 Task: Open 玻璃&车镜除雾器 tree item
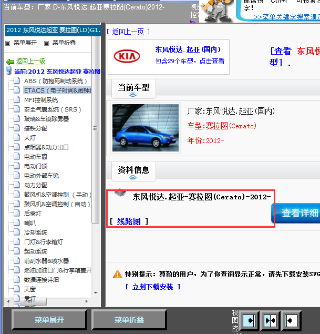(x=46, y=119)
